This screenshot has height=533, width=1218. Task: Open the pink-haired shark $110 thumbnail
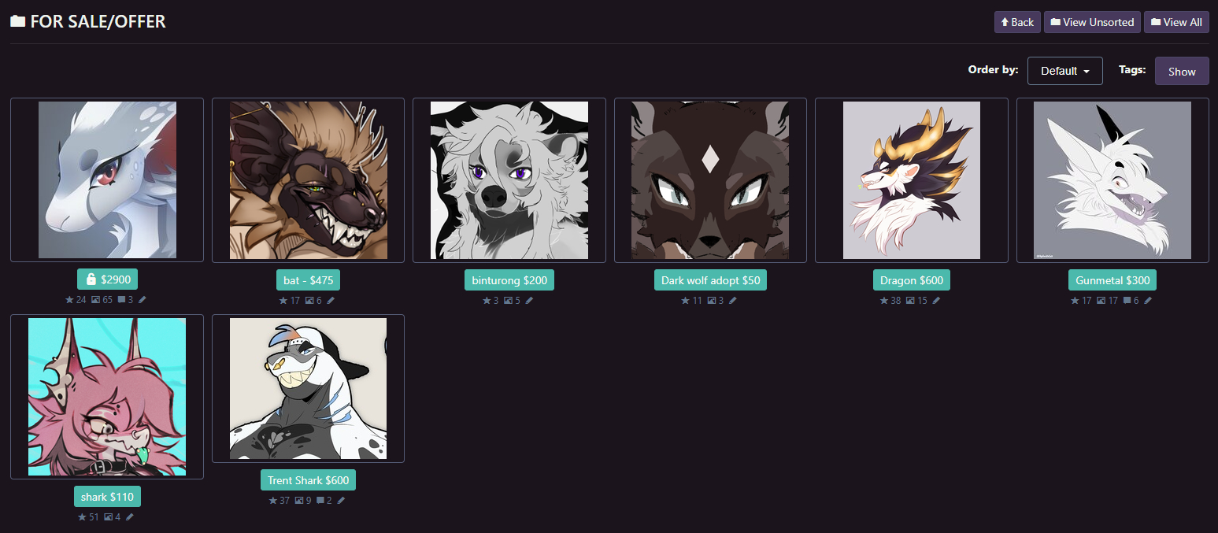click(x=107, y=397)
